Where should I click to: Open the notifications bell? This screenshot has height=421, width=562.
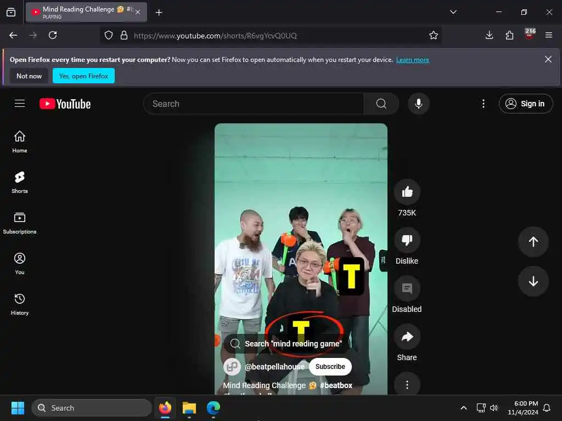547,408
